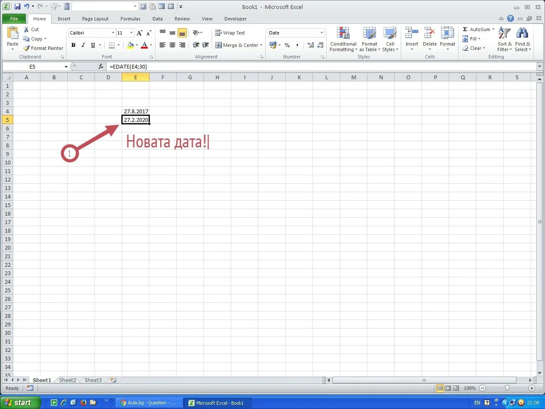The image size is (545, 409).
Task: Click the Windows start button
Action: (20, 403)
